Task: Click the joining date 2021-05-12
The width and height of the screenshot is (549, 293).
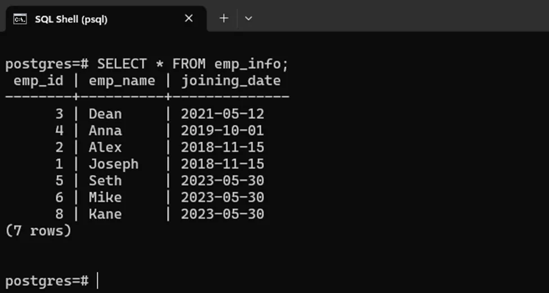Action: click(x=222, y=114)
